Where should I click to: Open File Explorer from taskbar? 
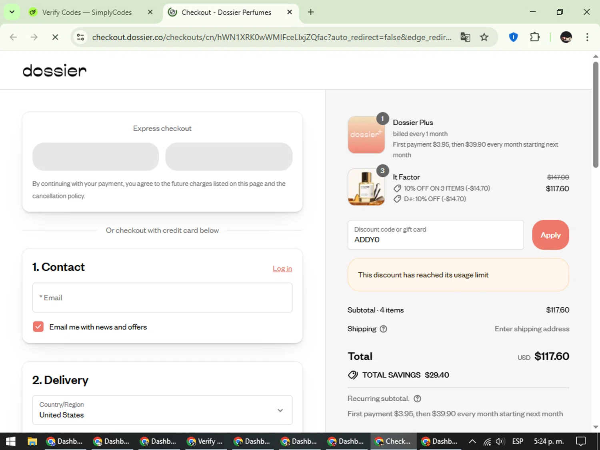[x=32, y=441]
